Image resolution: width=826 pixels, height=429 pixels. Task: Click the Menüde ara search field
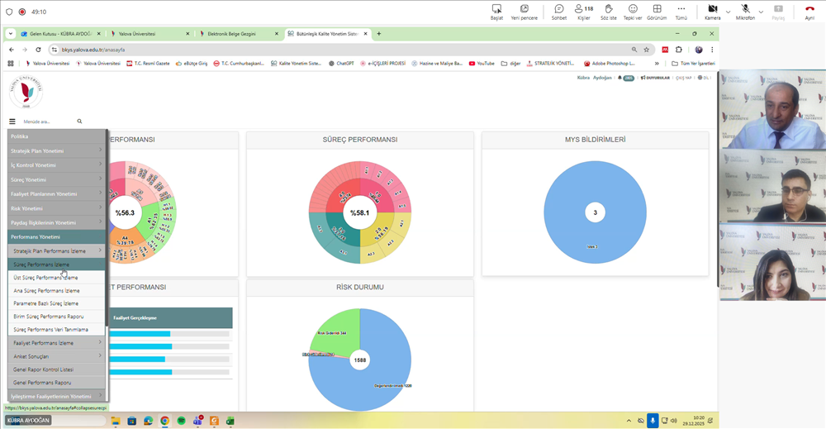pyautogui.click(x=48, y=122)
